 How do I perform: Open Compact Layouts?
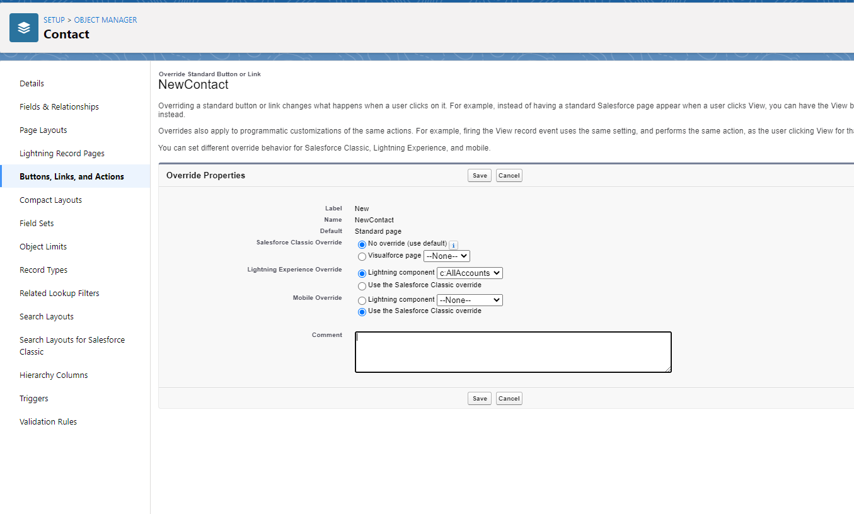(51, 200)
